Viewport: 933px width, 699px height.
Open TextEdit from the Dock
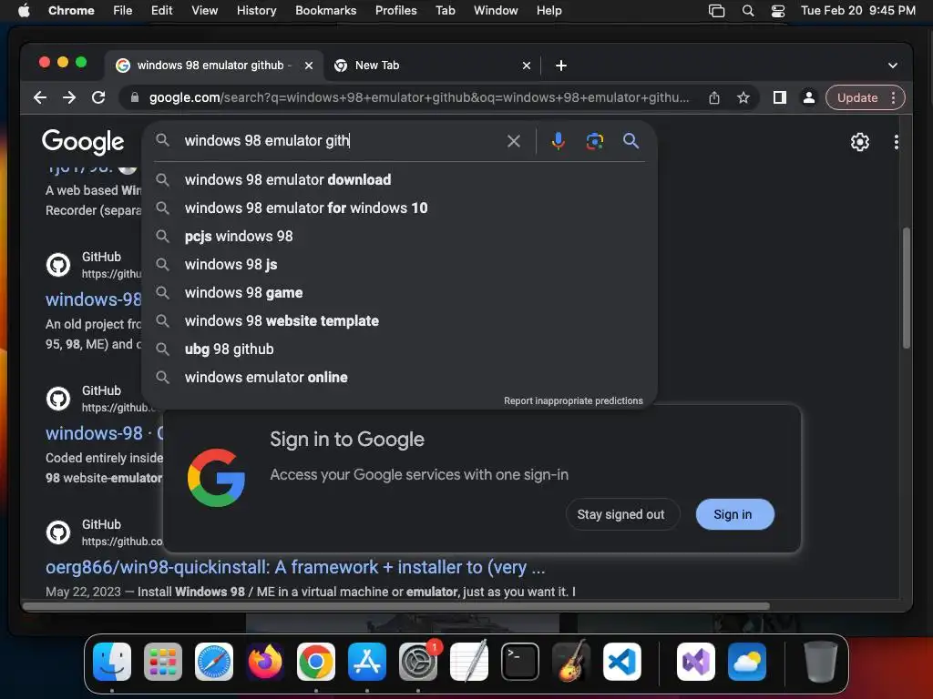469,662
